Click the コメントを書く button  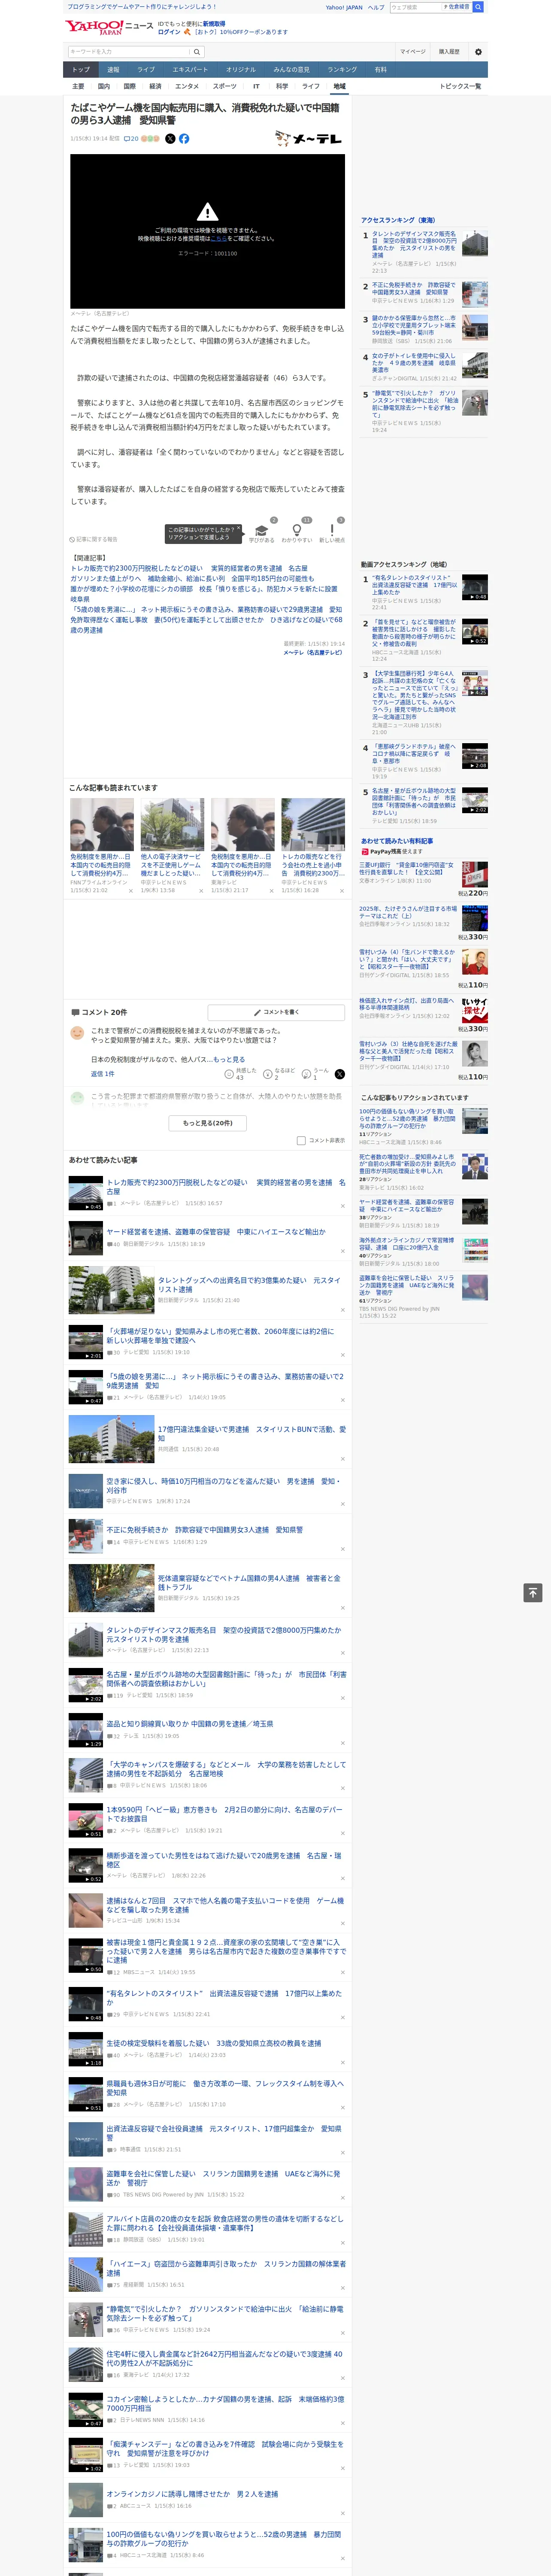[277, 1012]
